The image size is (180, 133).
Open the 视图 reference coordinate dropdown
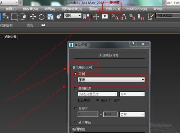(x=72, y=16)
